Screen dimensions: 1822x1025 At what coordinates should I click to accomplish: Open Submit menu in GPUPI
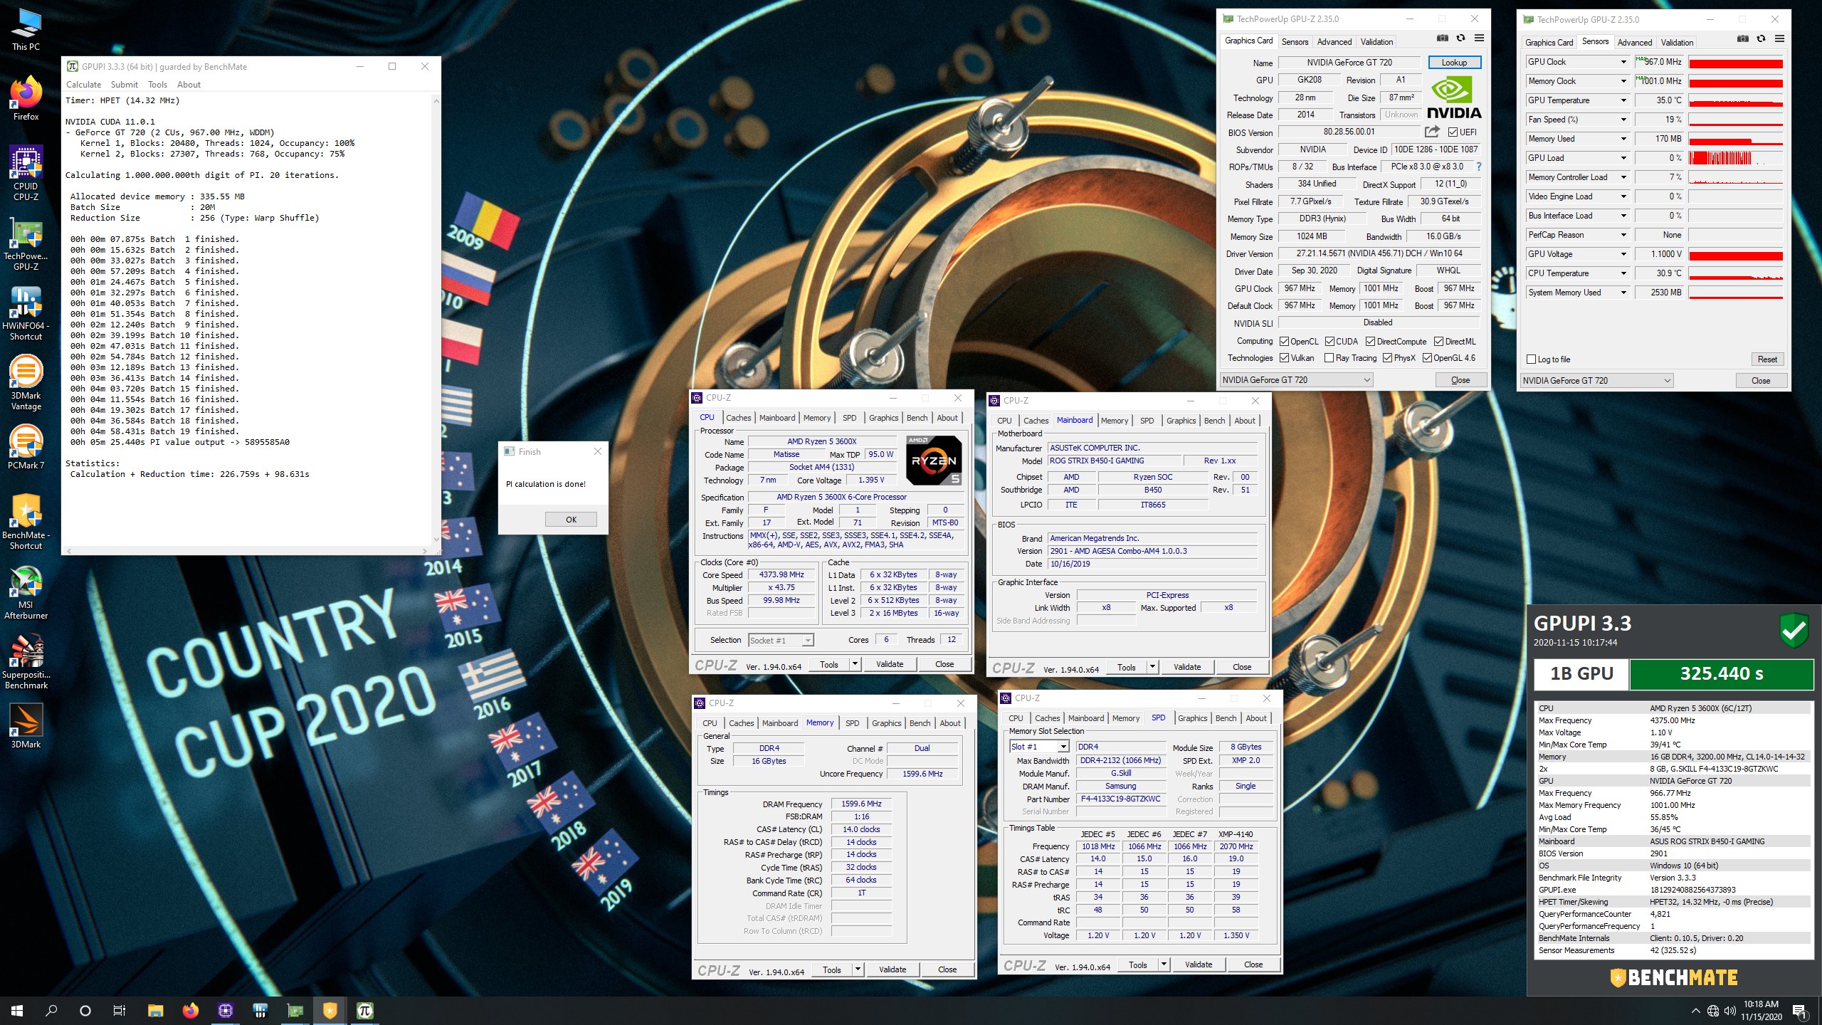coord(125,85)
